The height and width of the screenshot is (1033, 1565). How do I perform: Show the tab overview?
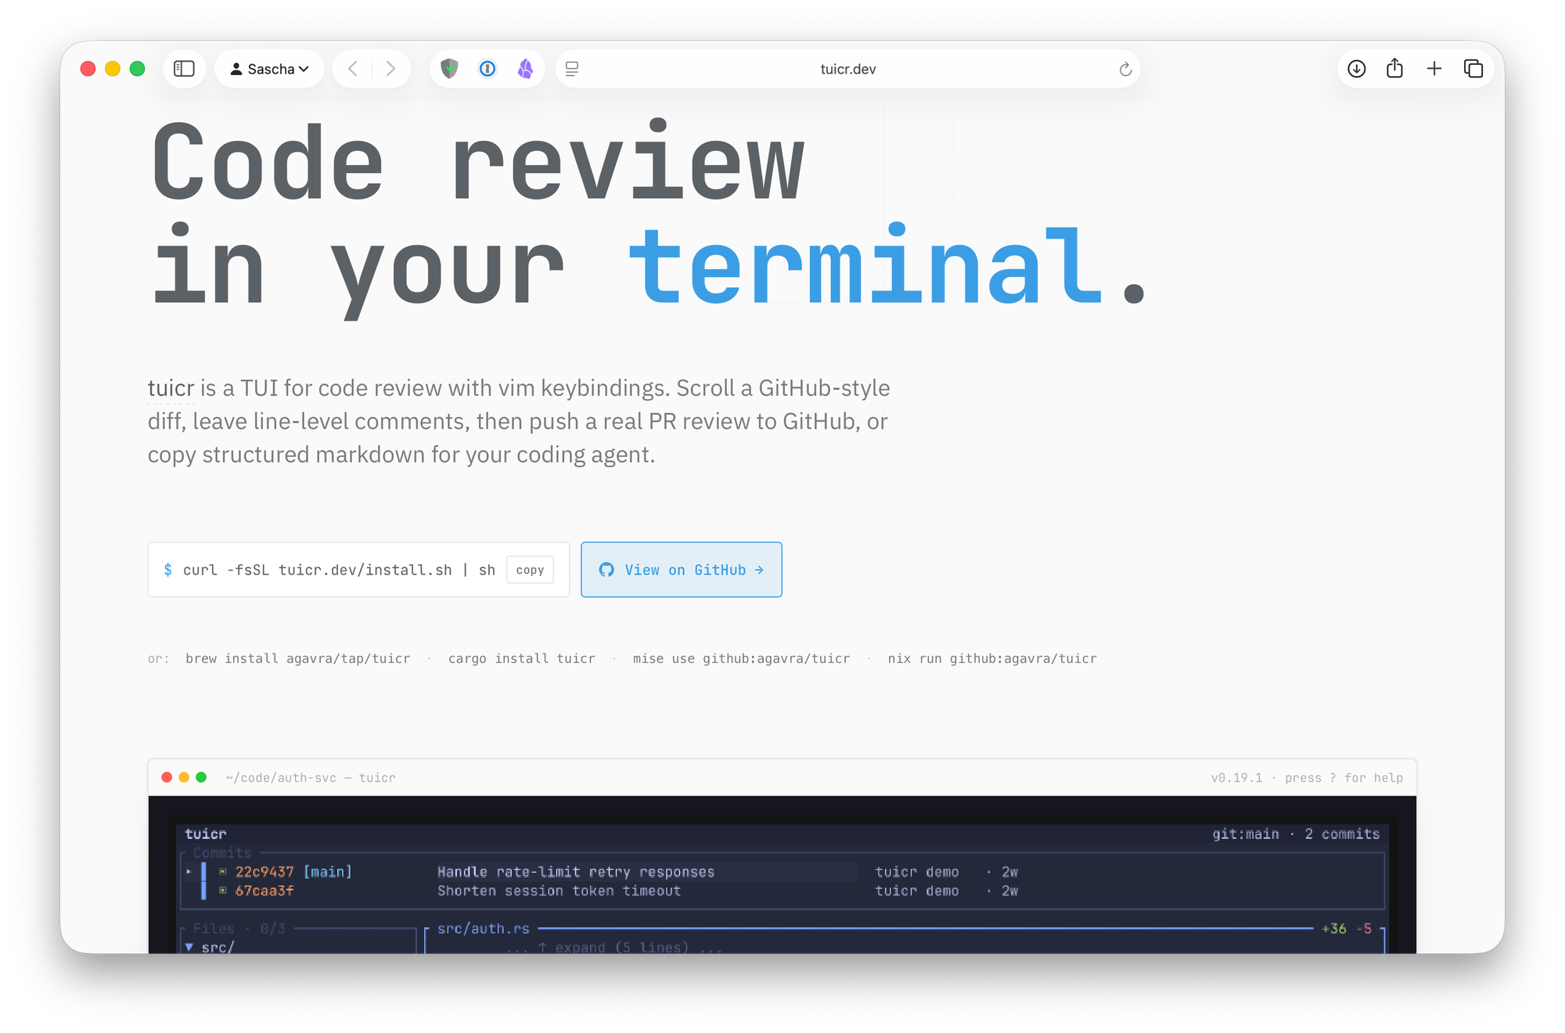tap(1473, 69)
